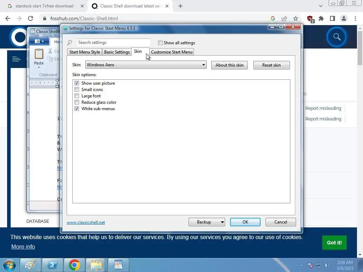363x272 pixels.
Task: Open the uBlock extension icon
Action: [x=310, y=19]
